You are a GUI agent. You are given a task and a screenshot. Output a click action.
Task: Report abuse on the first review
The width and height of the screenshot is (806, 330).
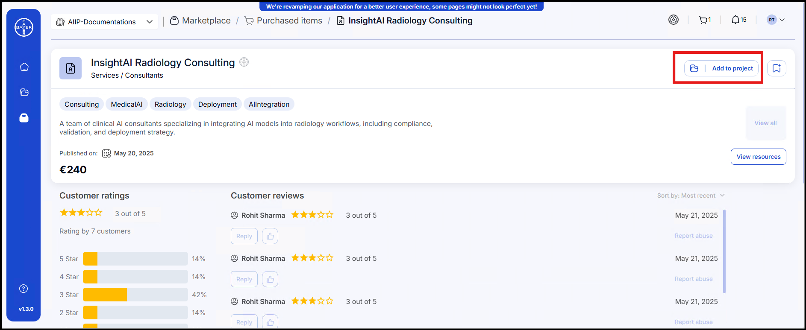[694, 236]
